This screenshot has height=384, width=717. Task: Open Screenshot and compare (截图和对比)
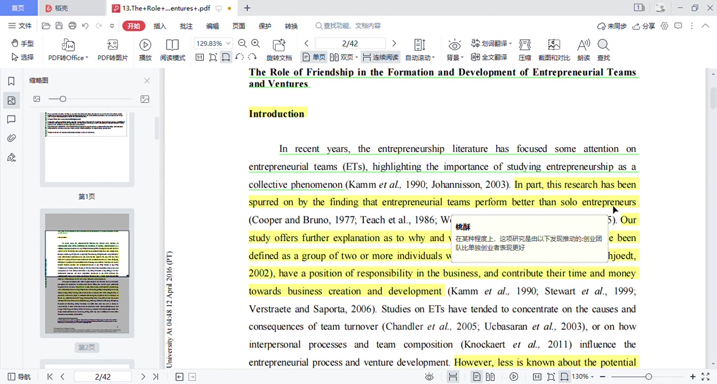pyautogui.click(x=554, y=50)
